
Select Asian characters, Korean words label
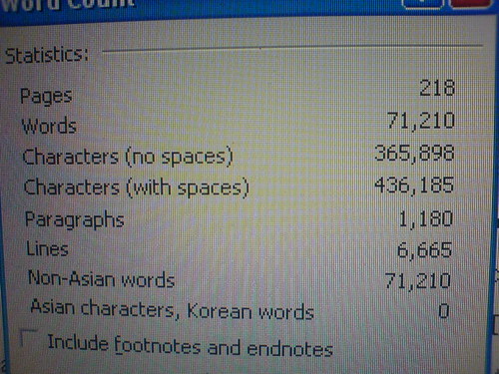point(172,309)
